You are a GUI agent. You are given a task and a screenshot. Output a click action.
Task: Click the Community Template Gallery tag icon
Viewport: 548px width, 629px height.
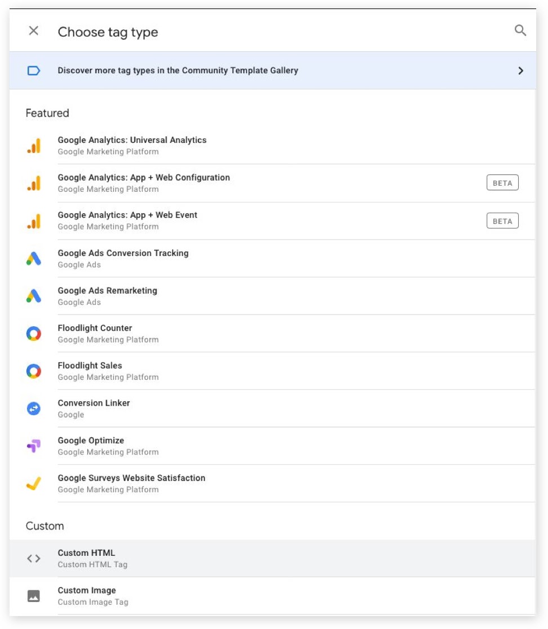pyautogui.click(x=34, y=70)
